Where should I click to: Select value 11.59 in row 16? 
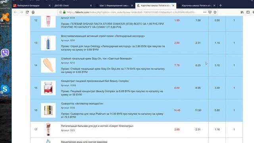(x=198, y=110)
